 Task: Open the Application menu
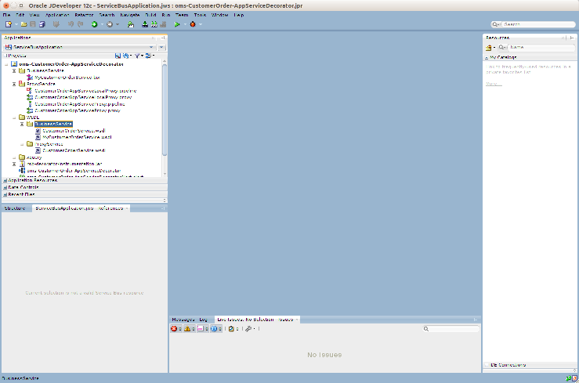coord(57,15)
